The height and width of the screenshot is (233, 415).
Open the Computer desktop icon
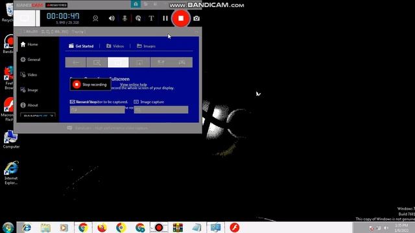pos(11,140)
